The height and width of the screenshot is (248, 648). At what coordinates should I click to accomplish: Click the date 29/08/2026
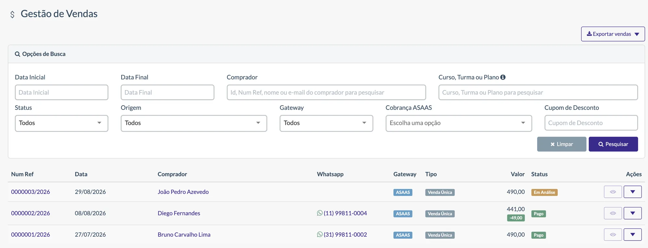[90, 192]
